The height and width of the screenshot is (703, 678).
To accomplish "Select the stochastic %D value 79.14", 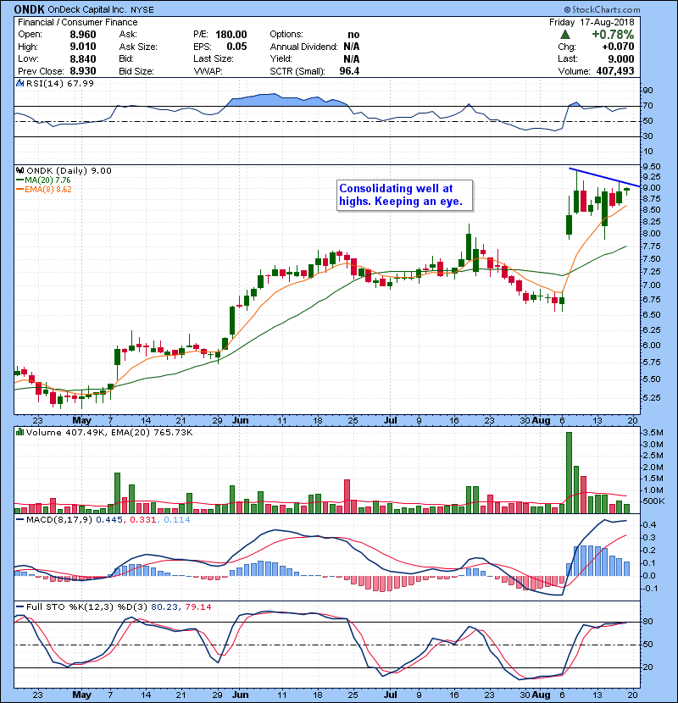I will tap(197, 607).
